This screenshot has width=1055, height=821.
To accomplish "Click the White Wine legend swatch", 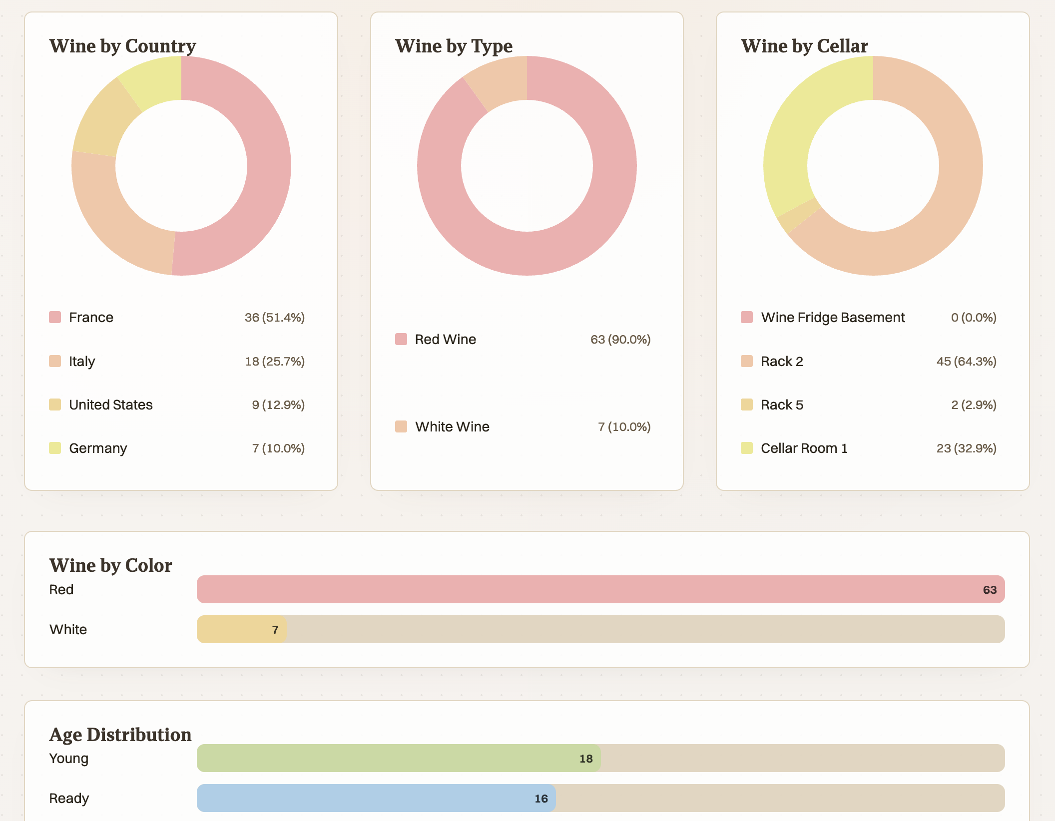I will coord(401,426).
